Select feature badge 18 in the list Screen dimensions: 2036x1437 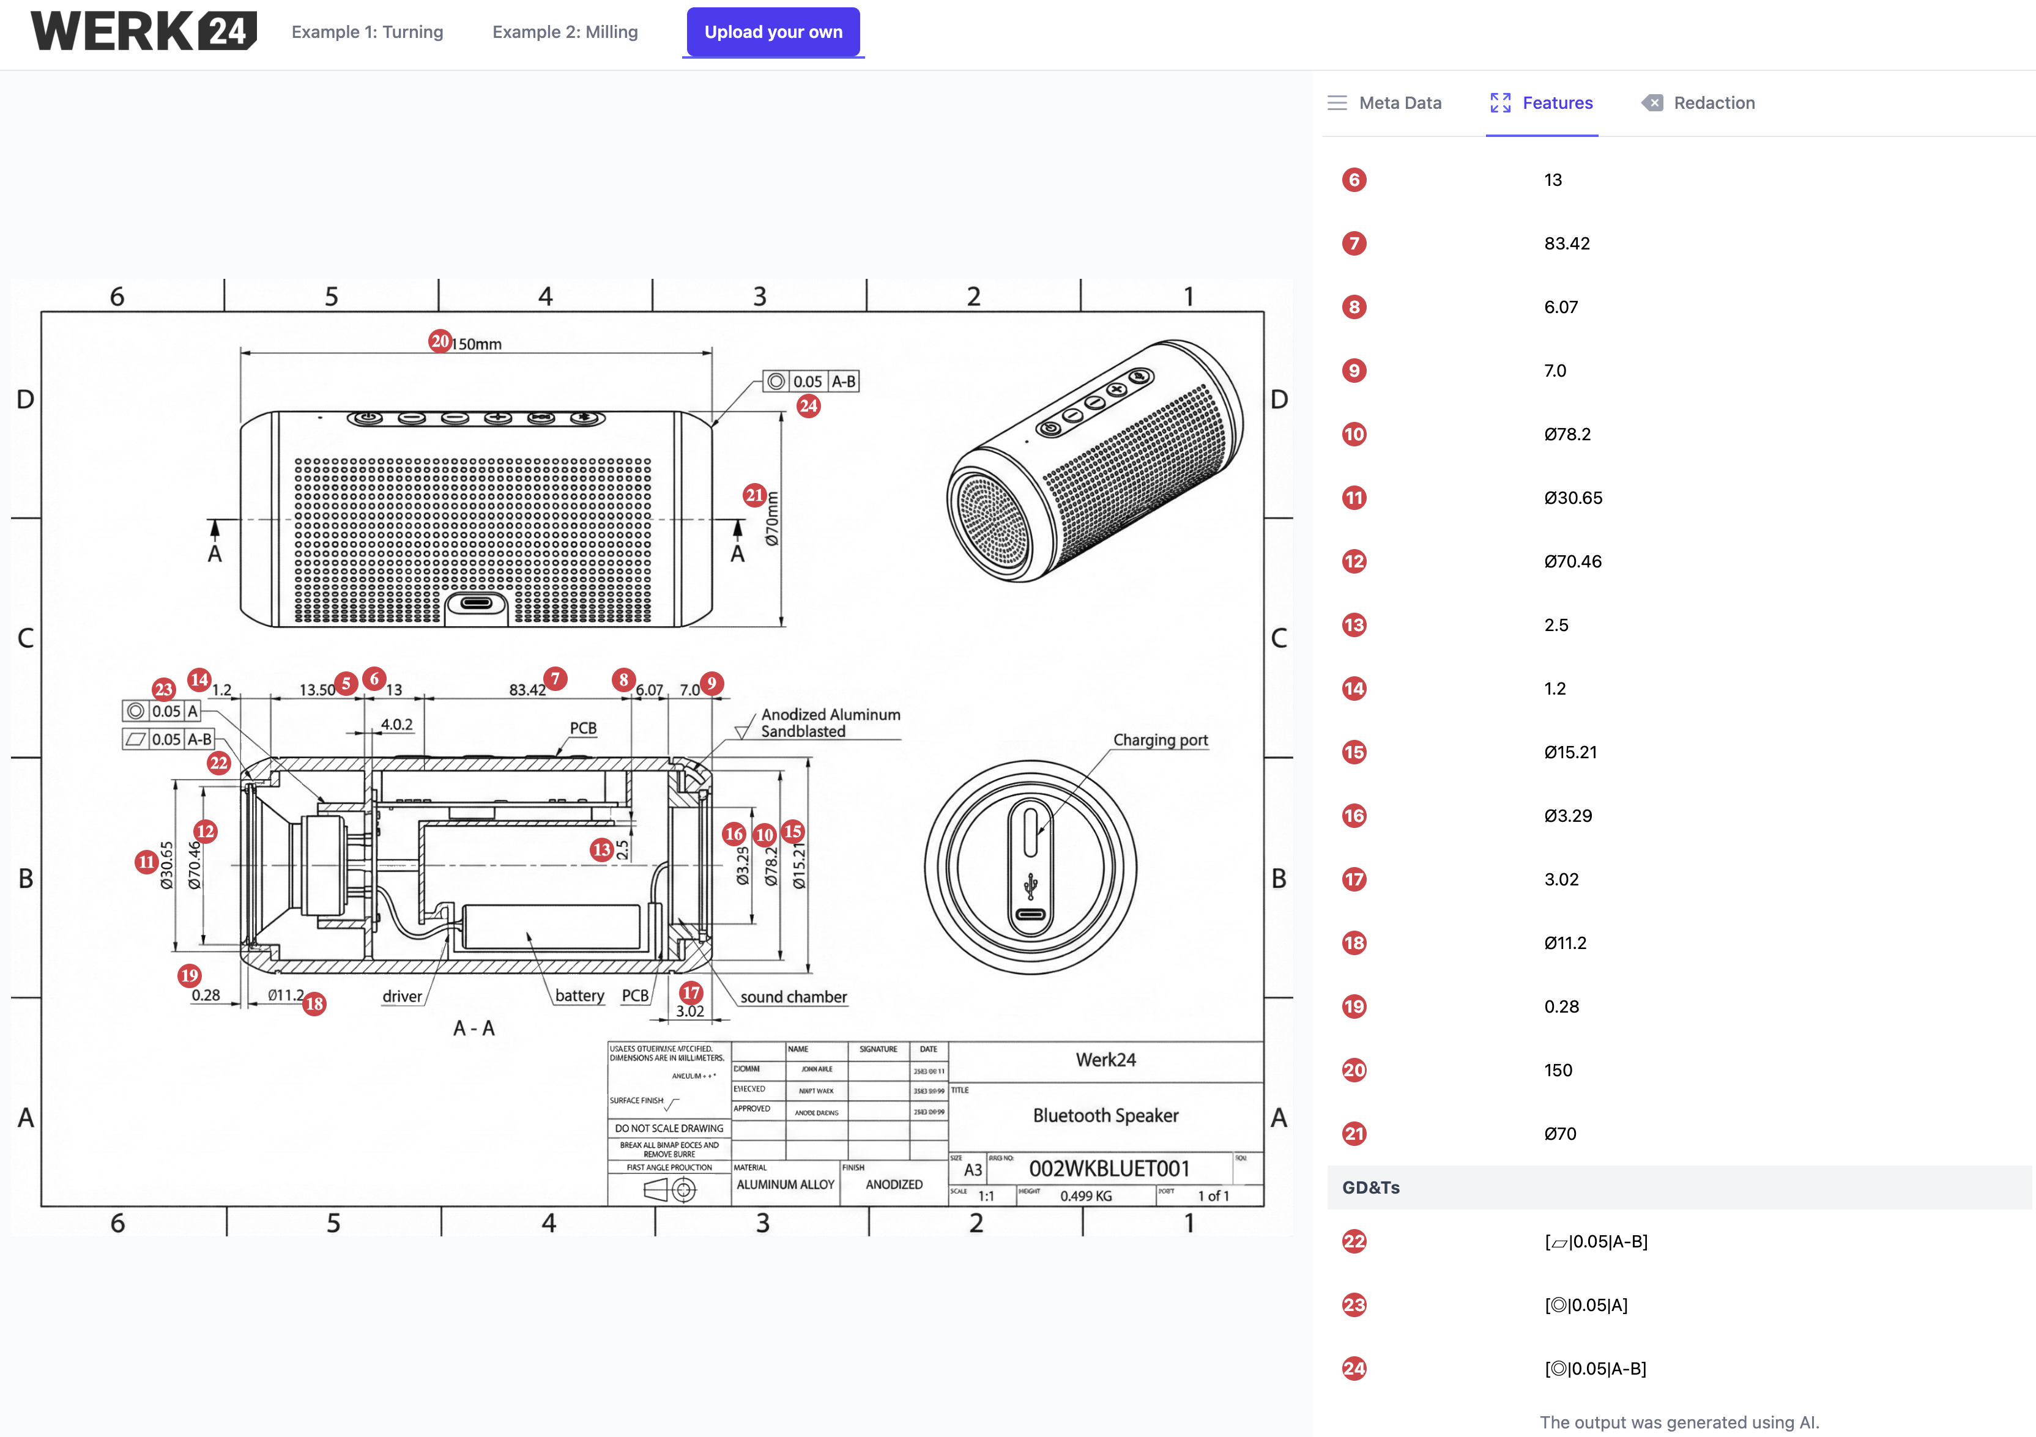tap(1354, 944)
